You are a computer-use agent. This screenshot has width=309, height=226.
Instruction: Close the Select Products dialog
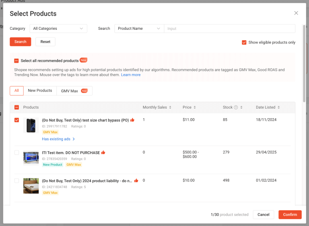296,13
